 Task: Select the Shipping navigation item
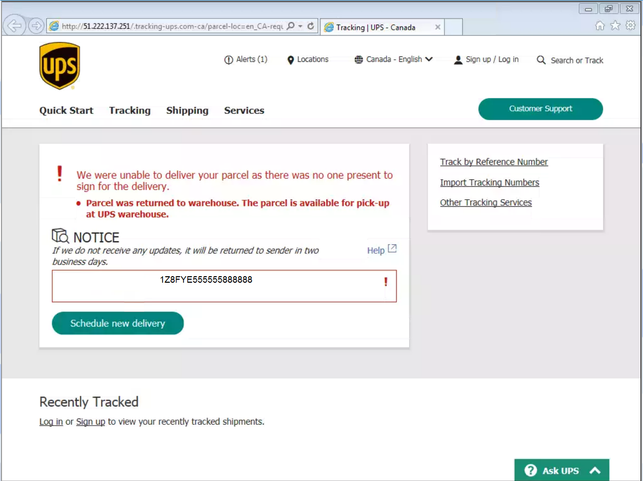(x=187, y=110)
